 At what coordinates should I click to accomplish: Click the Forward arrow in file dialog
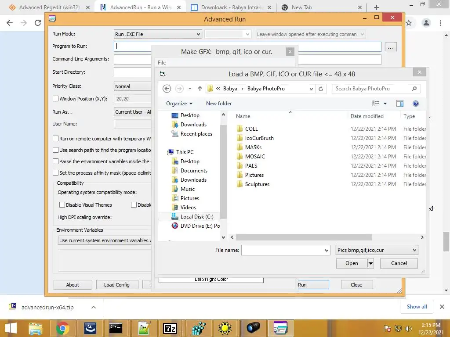pyautogui.click(x=179, y=89)
